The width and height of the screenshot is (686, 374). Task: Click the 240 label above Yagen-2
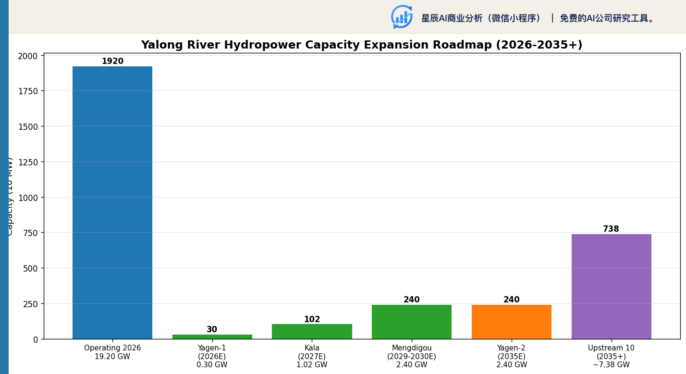[512, 300]
